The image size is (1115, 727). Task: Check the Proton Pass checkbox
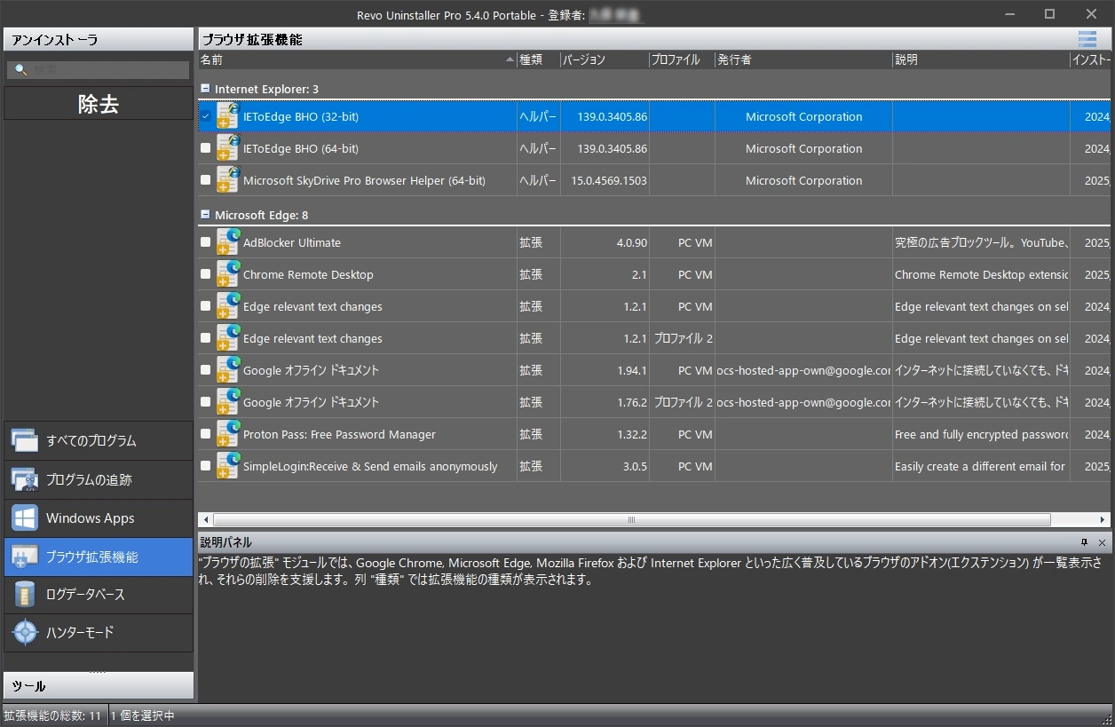(206, 434)
